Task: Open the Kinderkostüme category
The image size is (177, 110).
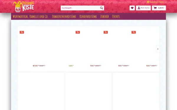Action: pyautogui.click(x=88, y=16)
